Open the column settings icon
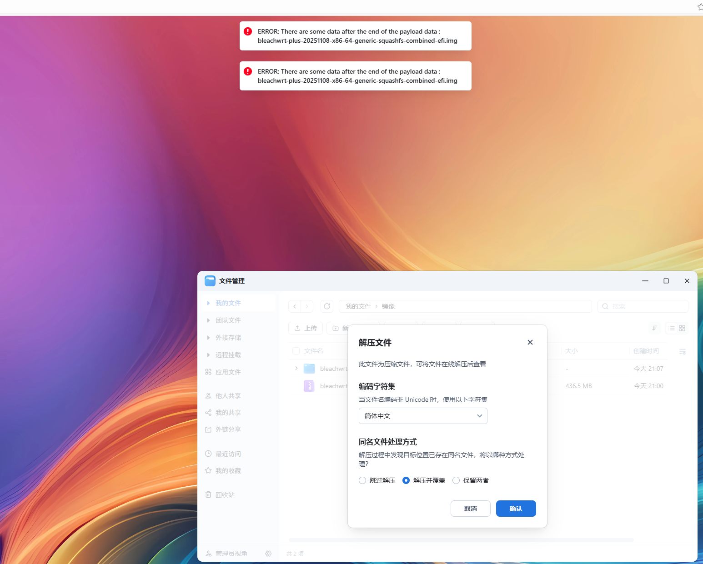The image size is (703, 564). [683, 351]
